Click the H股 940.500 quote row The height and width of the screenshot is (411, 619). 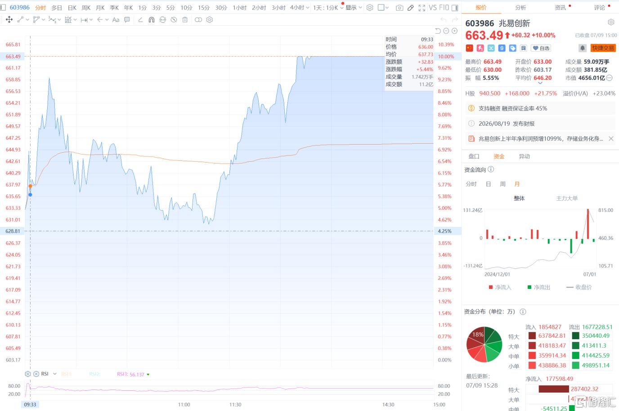click(x=540, y=93)
